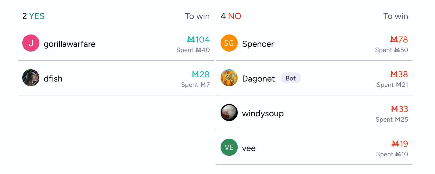Screen dimensions: 435x174
Task: Click vee's Spent M10 text
Action: [392, 154]
